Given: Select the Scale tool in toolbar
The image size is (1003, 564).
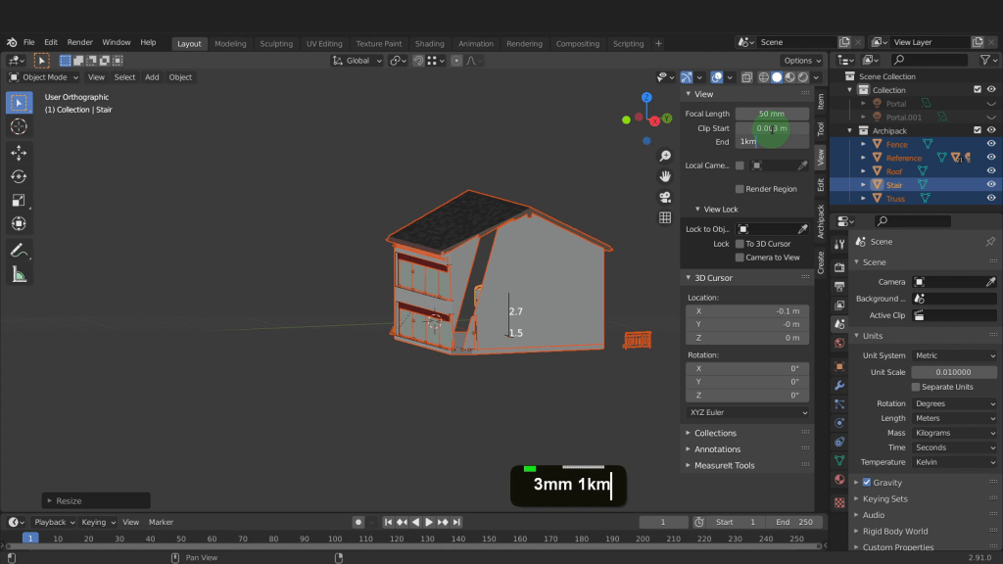Looking at the screenshot, I should 19,200.
